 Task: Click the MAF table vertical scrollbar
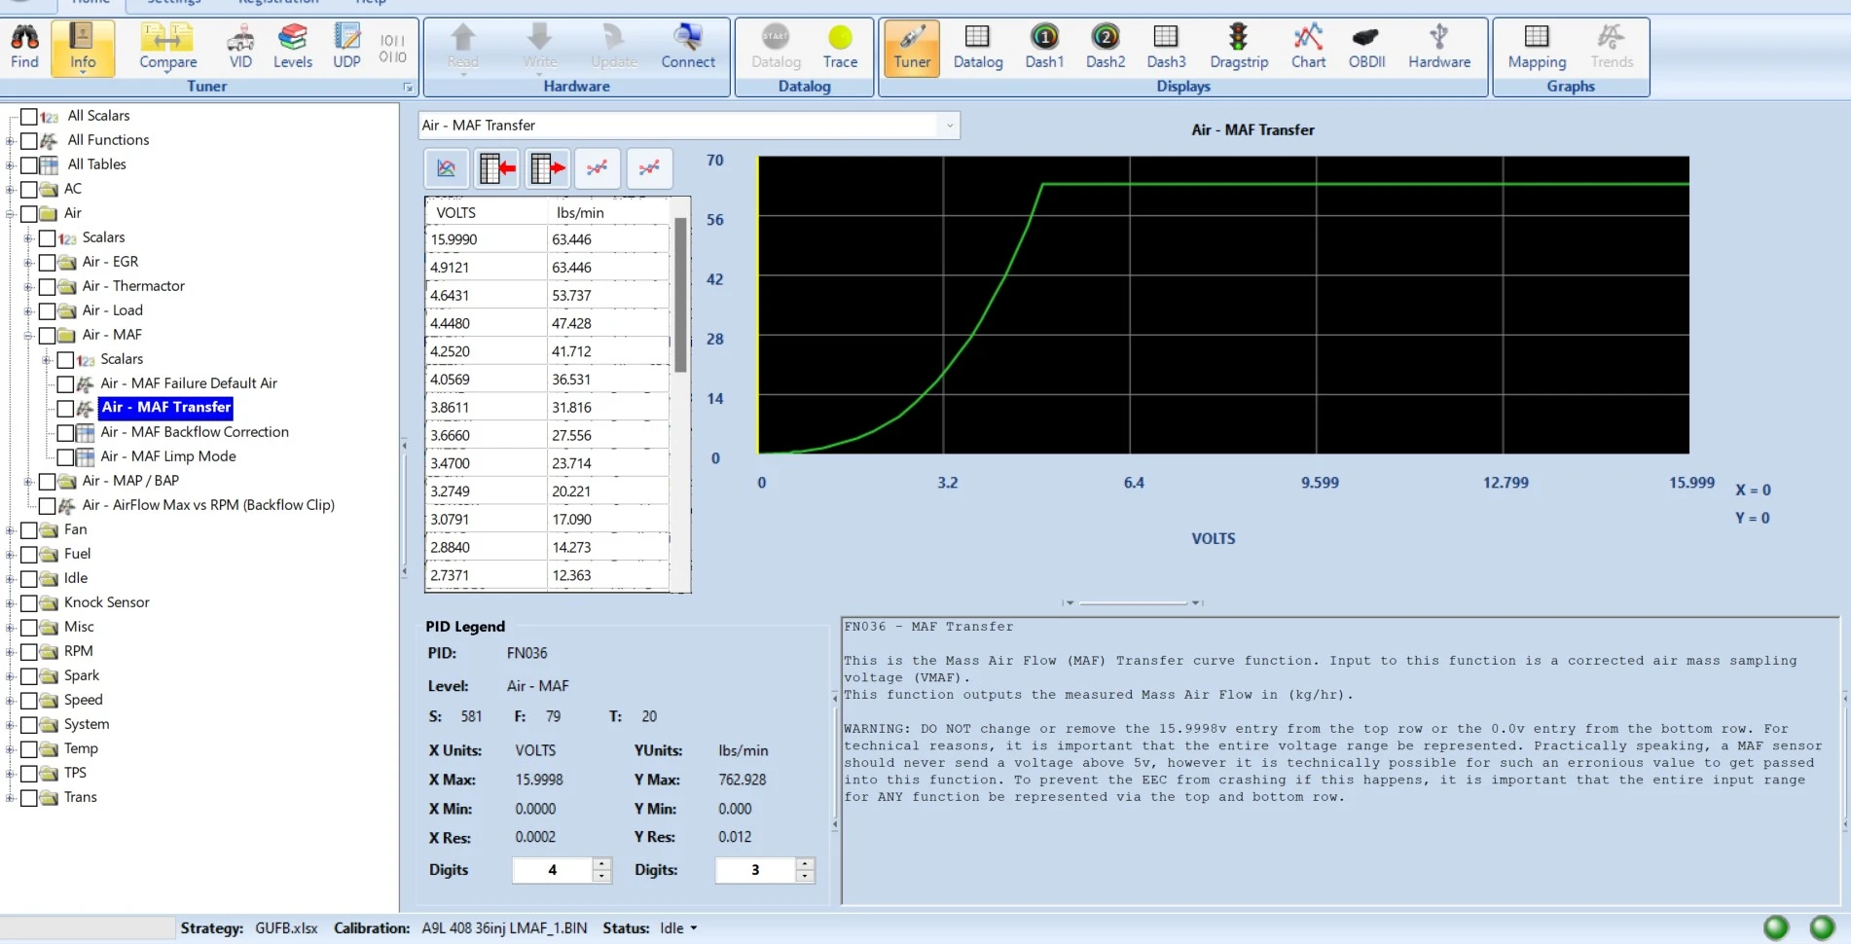(680, 394)
